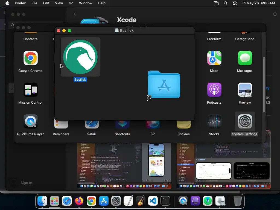Open the Maps app icon
280x210 pixels.
click(214, 58)
